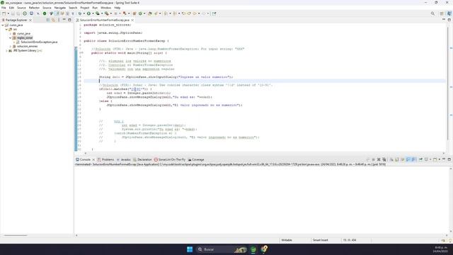The height and width of the screenshot is (255, 453).
Task: Toggle Scroll Lock in Console toolbar
Action: click(x=397, y=159)
